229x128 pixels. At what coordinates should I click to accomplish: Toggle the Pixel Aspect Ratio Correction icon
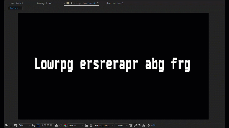[131, 125]
